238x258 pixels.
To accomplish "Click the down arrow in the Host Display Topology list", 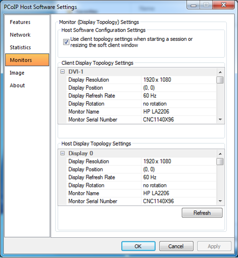I will coord(220,201).
